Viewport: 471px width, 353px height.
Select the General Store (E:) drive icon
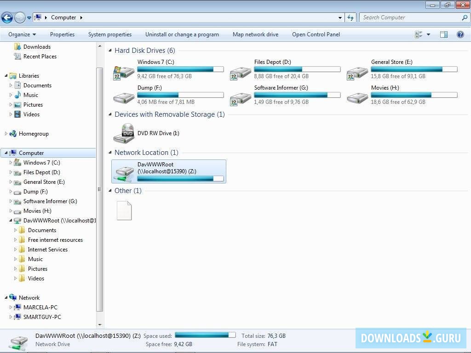pos(357,73)
